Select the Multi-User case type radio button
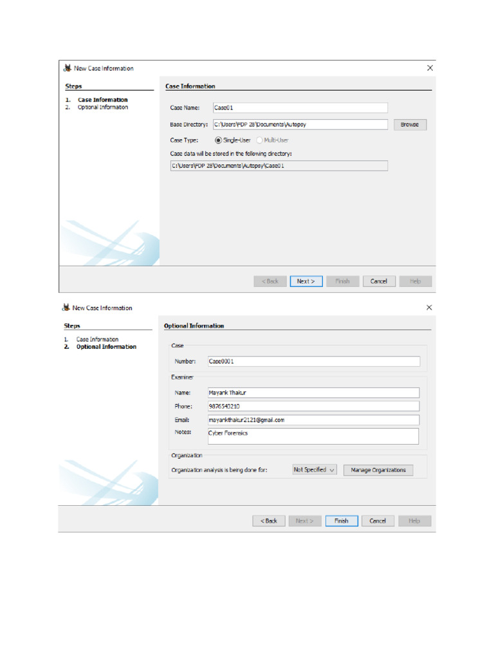The height and width of the screenshot is (659, 494). [259, 140]
